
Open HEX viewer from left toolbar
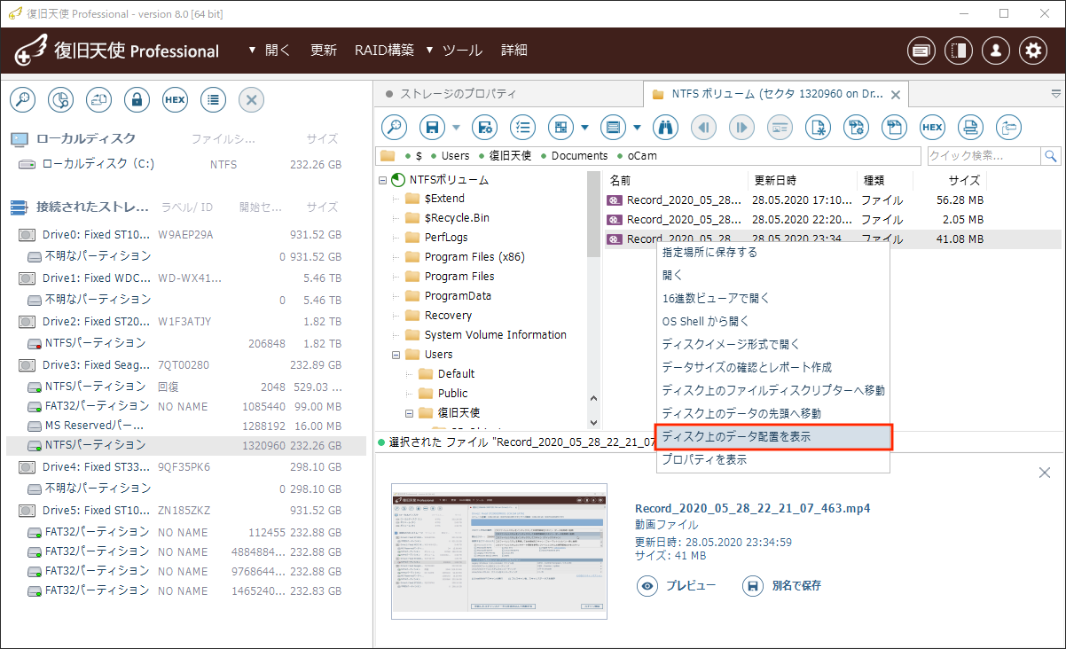175,99
